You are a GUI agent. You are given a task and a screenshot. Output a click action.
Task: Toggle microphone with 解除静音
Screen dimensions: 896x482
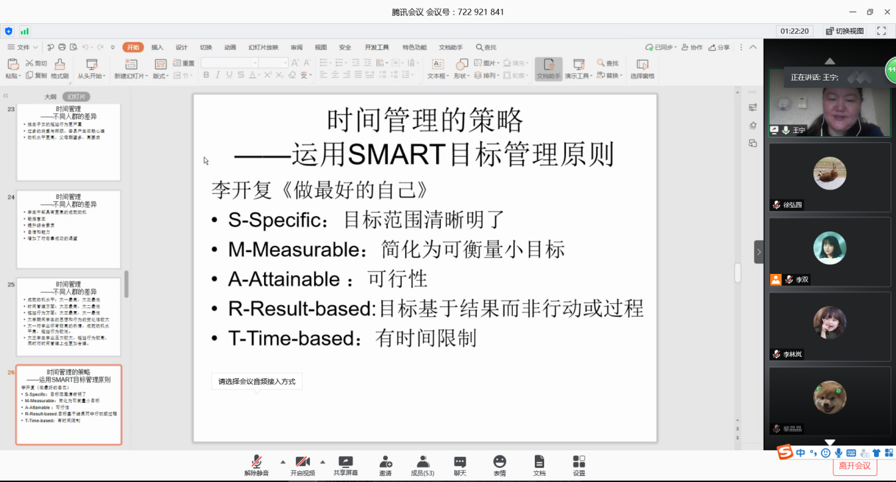256,465
